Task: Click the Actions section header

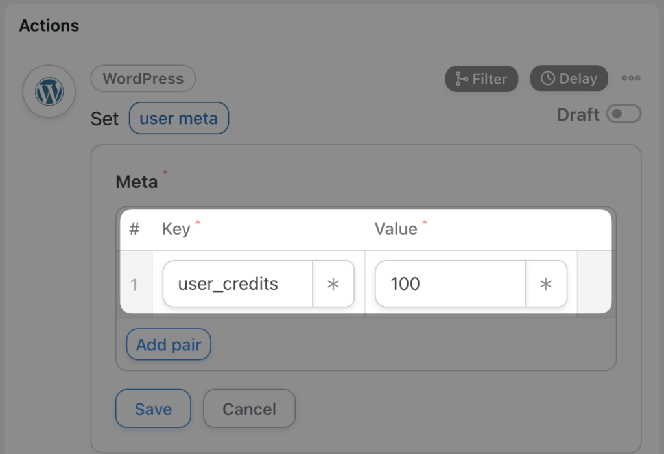Action: pos(49,25)
